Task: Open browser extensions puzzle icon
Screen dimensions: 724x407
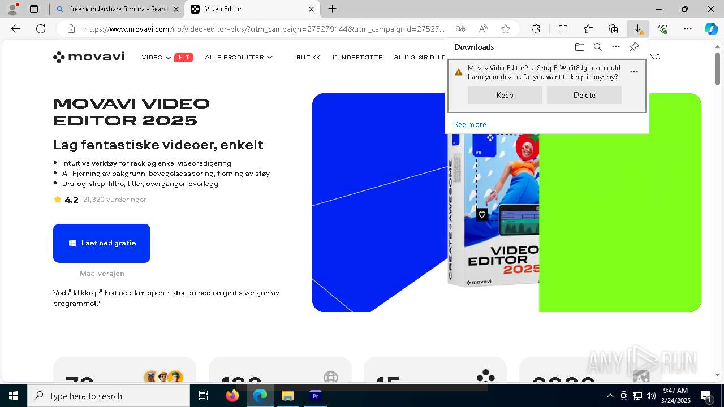Action: click(536, 29)
